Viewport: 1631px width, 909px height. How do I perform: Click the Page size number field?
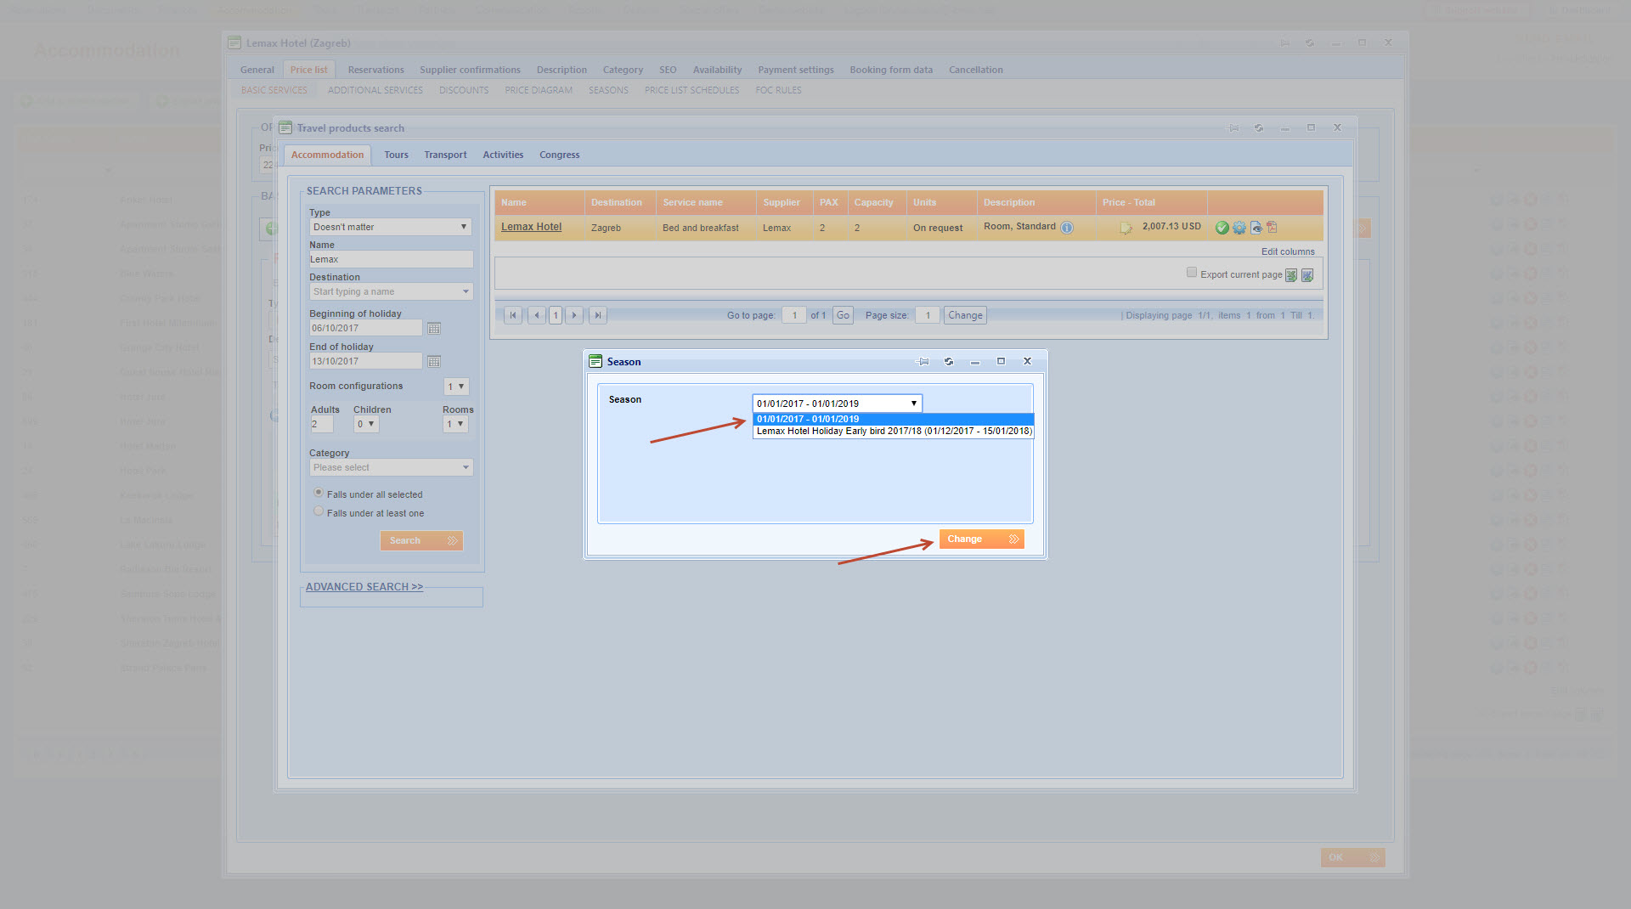[x=927, y=315]
